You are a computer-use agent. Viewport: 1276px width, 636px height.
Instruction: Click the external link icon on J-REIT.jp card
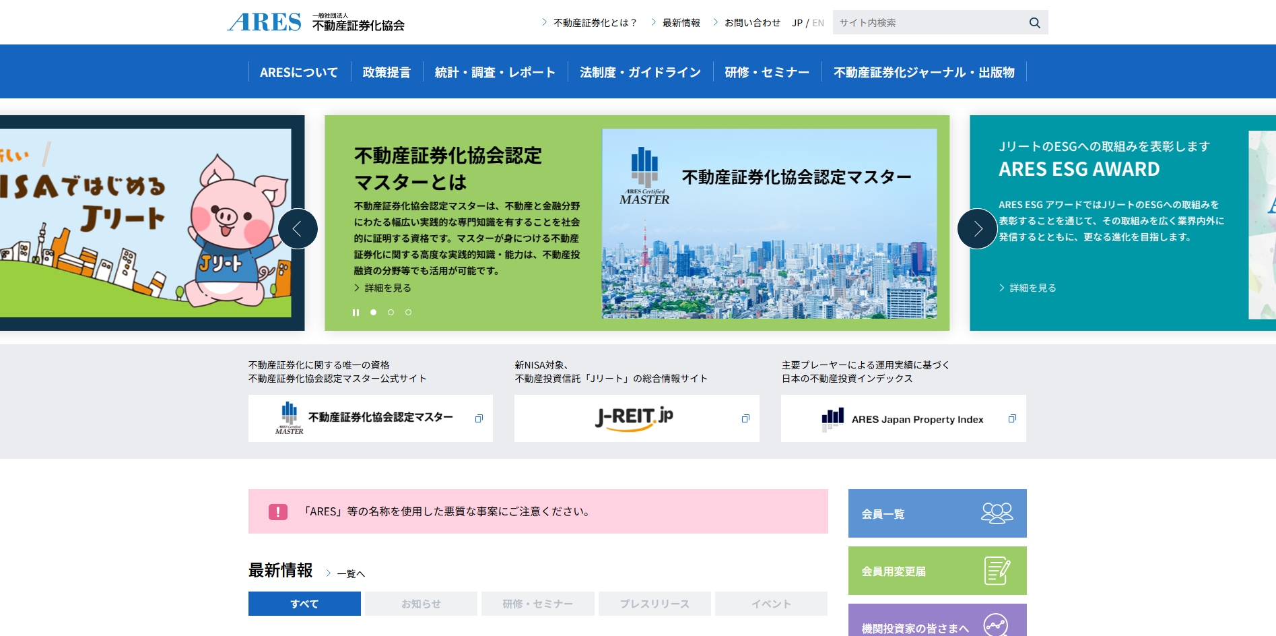[x=745, y=419]
